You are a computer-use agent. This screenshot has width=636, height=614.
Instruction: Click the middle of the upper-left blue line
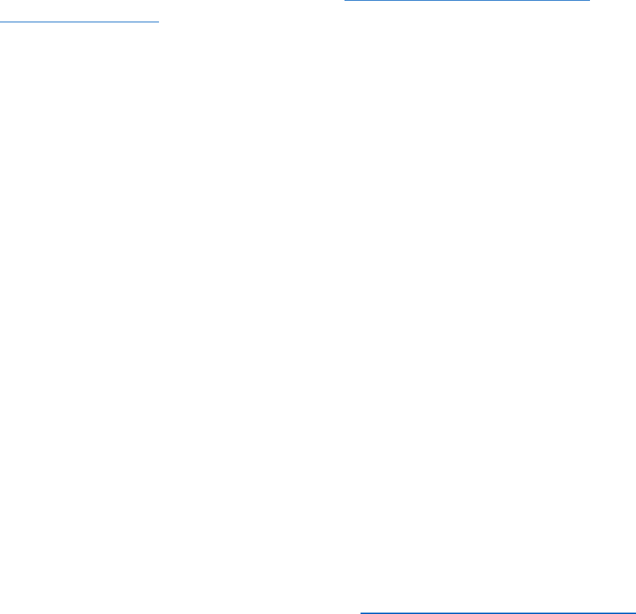coord(79,22)
